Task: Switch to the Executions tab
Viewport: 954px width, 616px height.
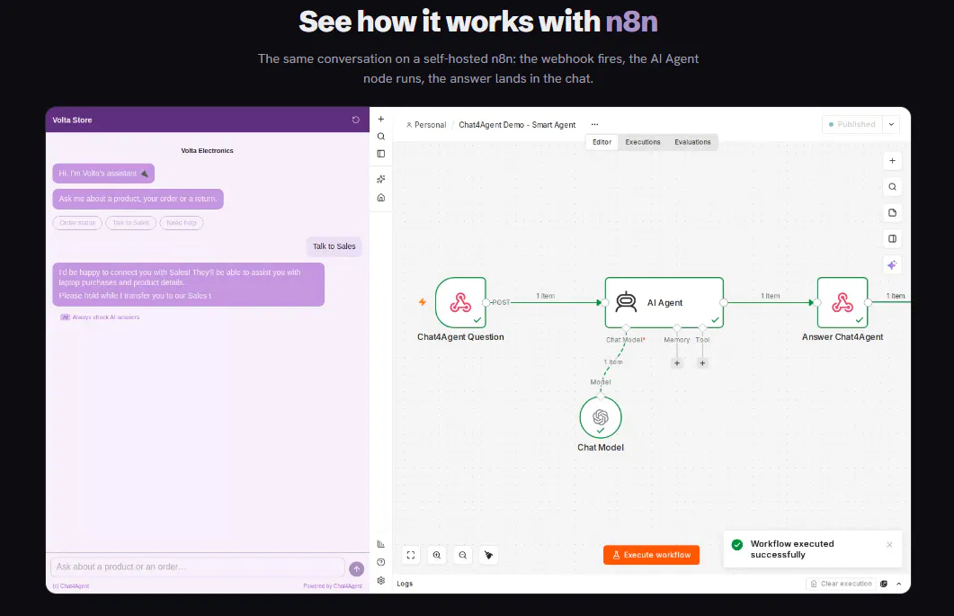Action: [643, 142]
